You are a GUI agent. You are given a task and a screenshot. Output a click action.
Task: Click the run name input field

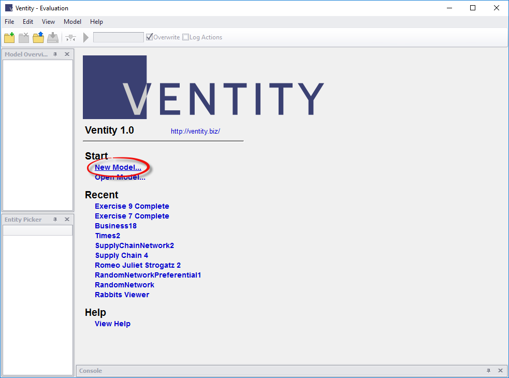(x=119, y=37)
